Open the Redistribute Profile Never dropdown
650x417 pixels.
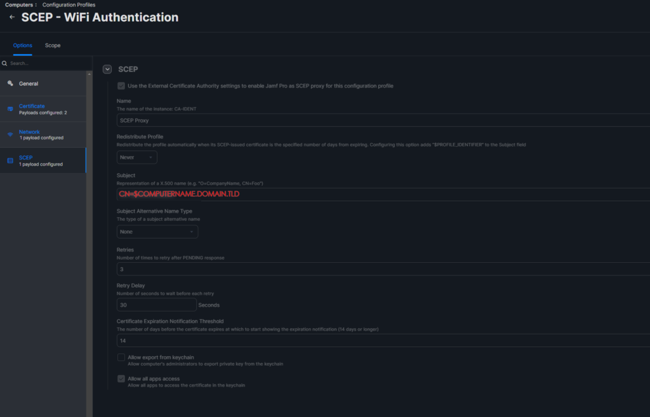click(x=137, y=157)
